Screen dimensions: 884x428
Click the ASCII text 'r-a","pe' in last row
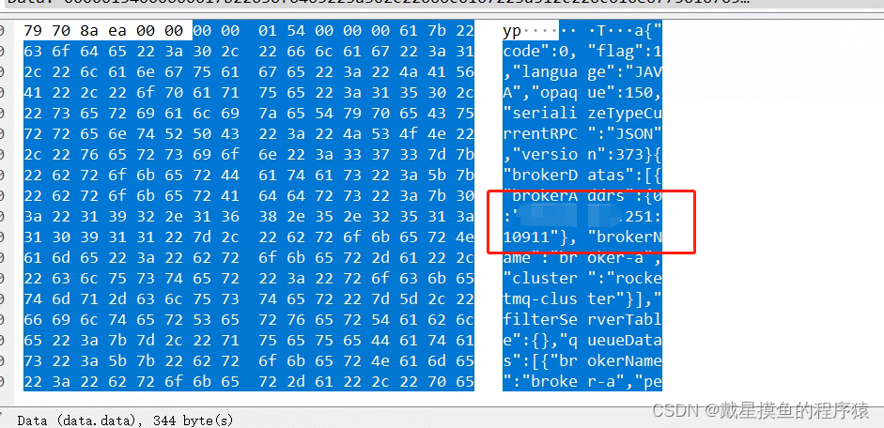click(x=625, y=382)
